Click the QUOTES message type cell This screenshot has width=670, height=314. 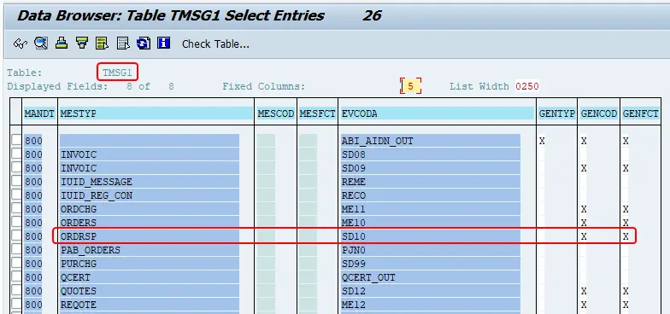click(149, 291)
